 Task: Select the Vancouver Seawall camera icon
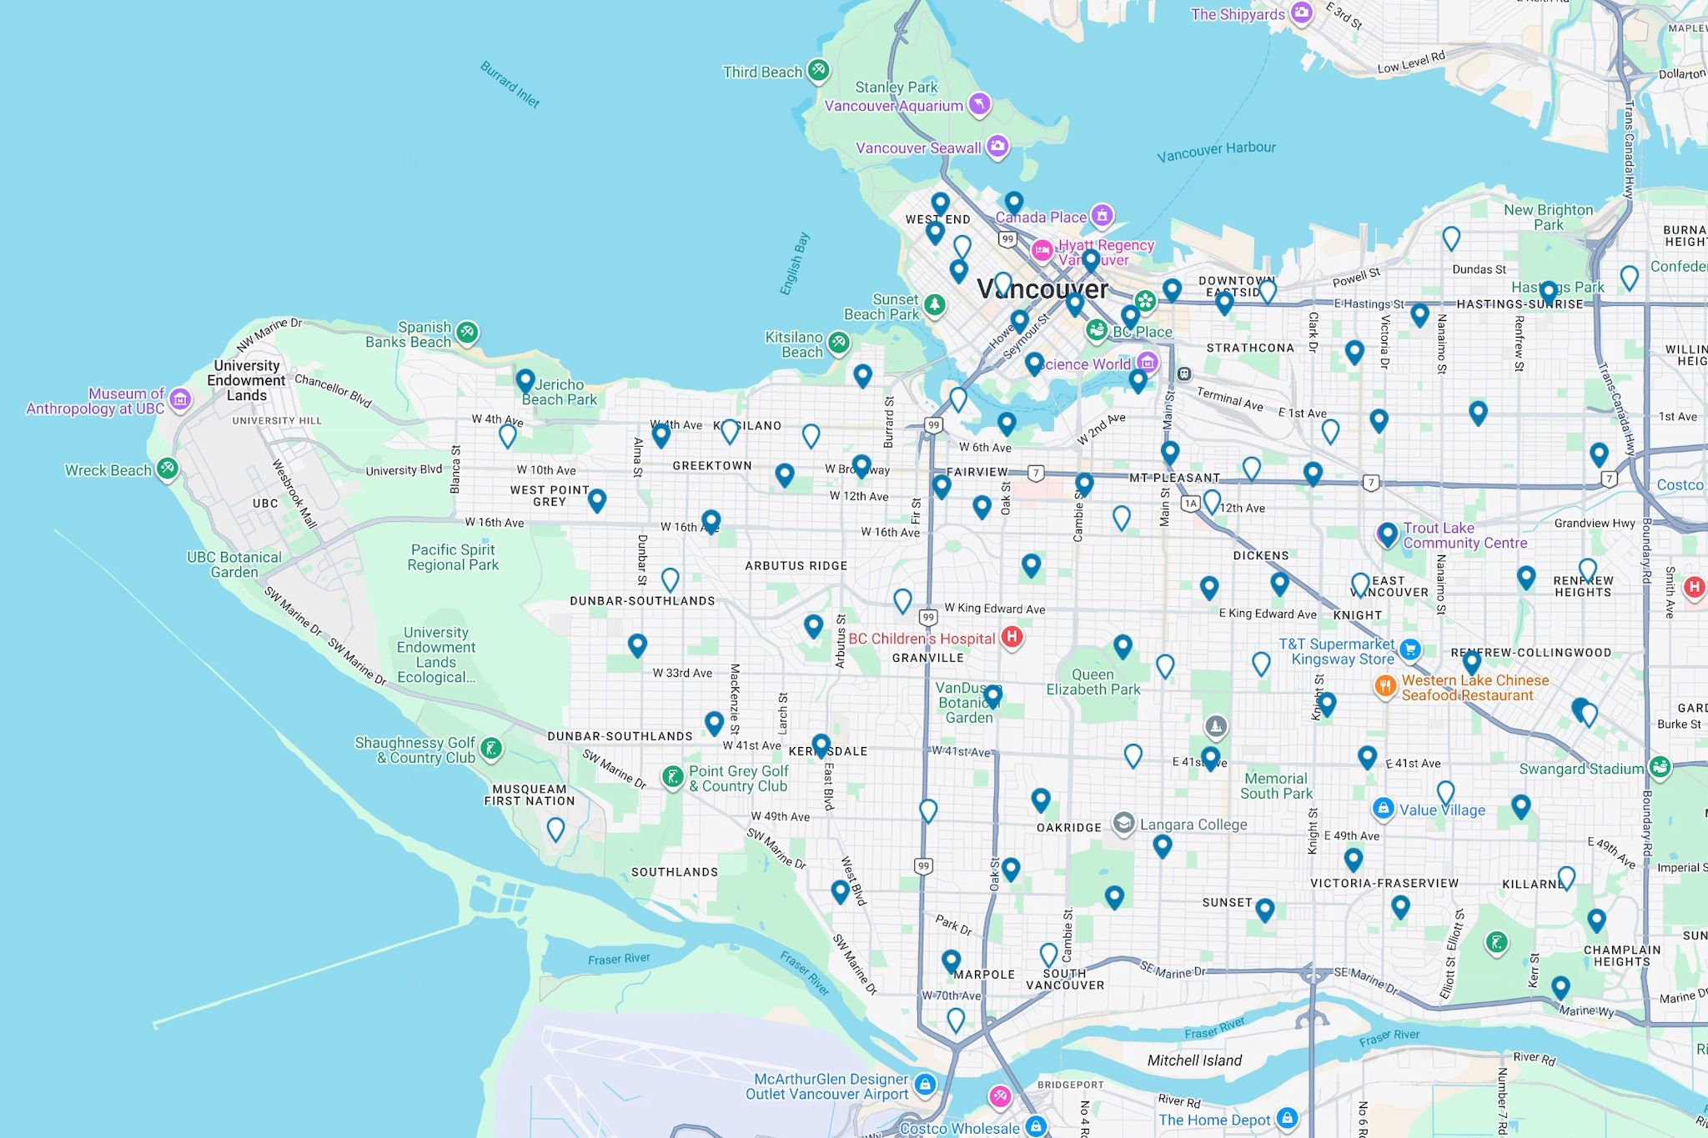coord(997,147)
